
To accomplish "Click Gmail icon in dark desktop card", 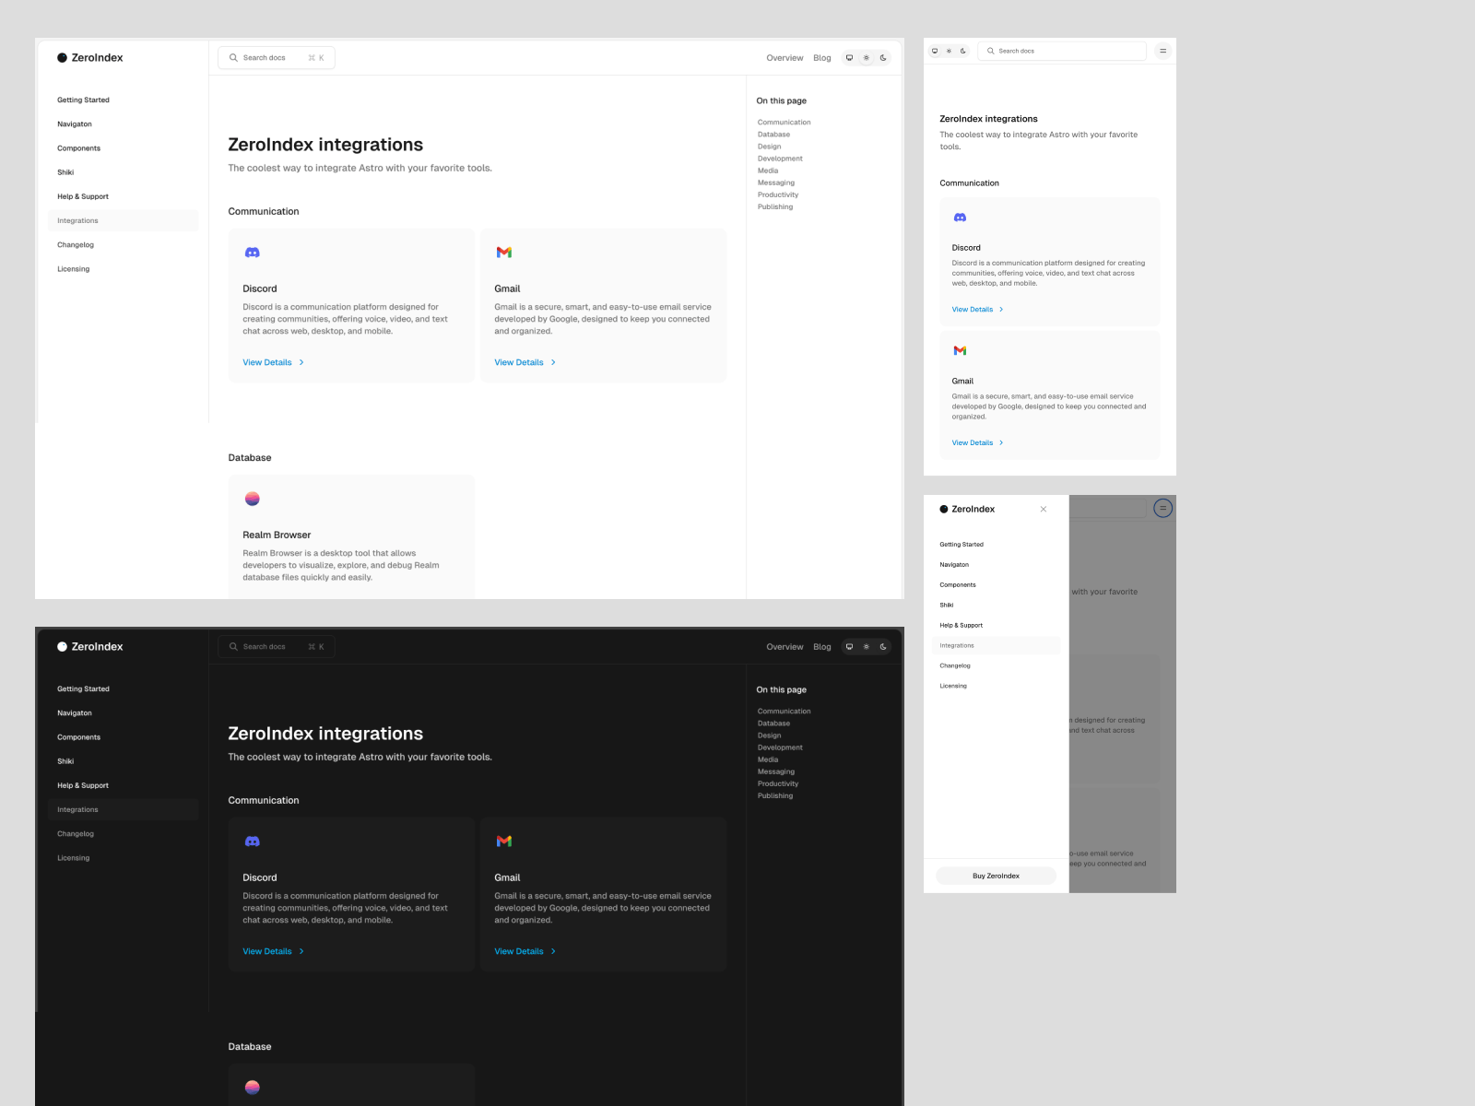I will coord(503,841).
